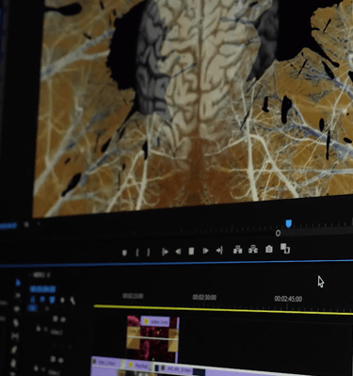353x376 pixels.
Task: Click the blue timeline playhead timecode
Action: [x=43, y=289]
